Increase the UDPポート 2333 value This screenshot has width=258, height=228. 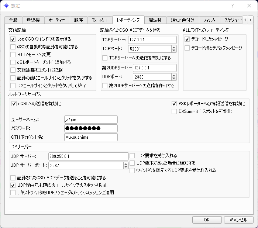pos(174,76)
